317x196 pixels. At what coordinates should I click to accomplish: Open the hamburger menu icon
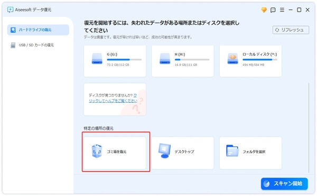coord(282,9)
